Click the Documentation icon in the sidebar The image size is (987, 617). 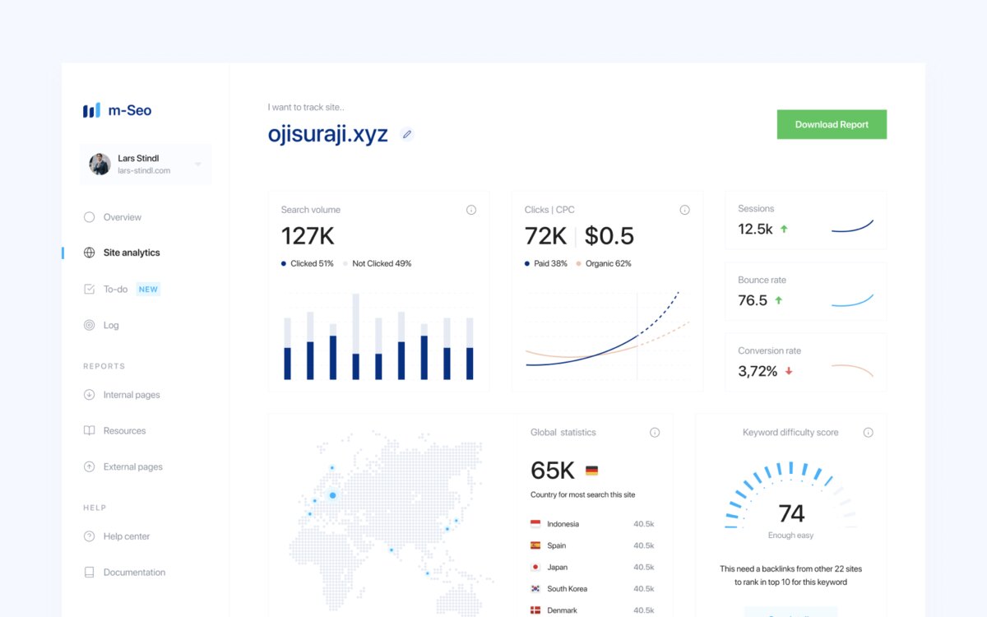[89, 572]
